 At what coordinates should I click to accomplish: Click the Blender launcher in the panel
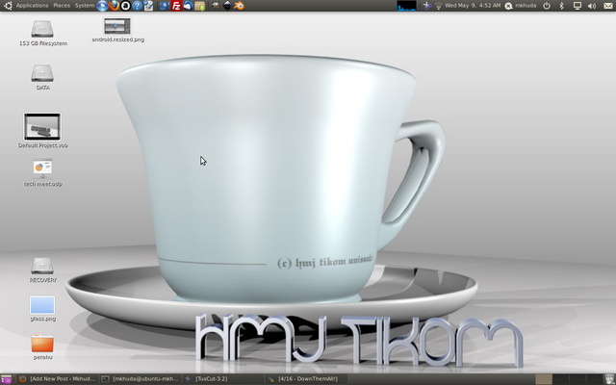(x=238, y=6)
